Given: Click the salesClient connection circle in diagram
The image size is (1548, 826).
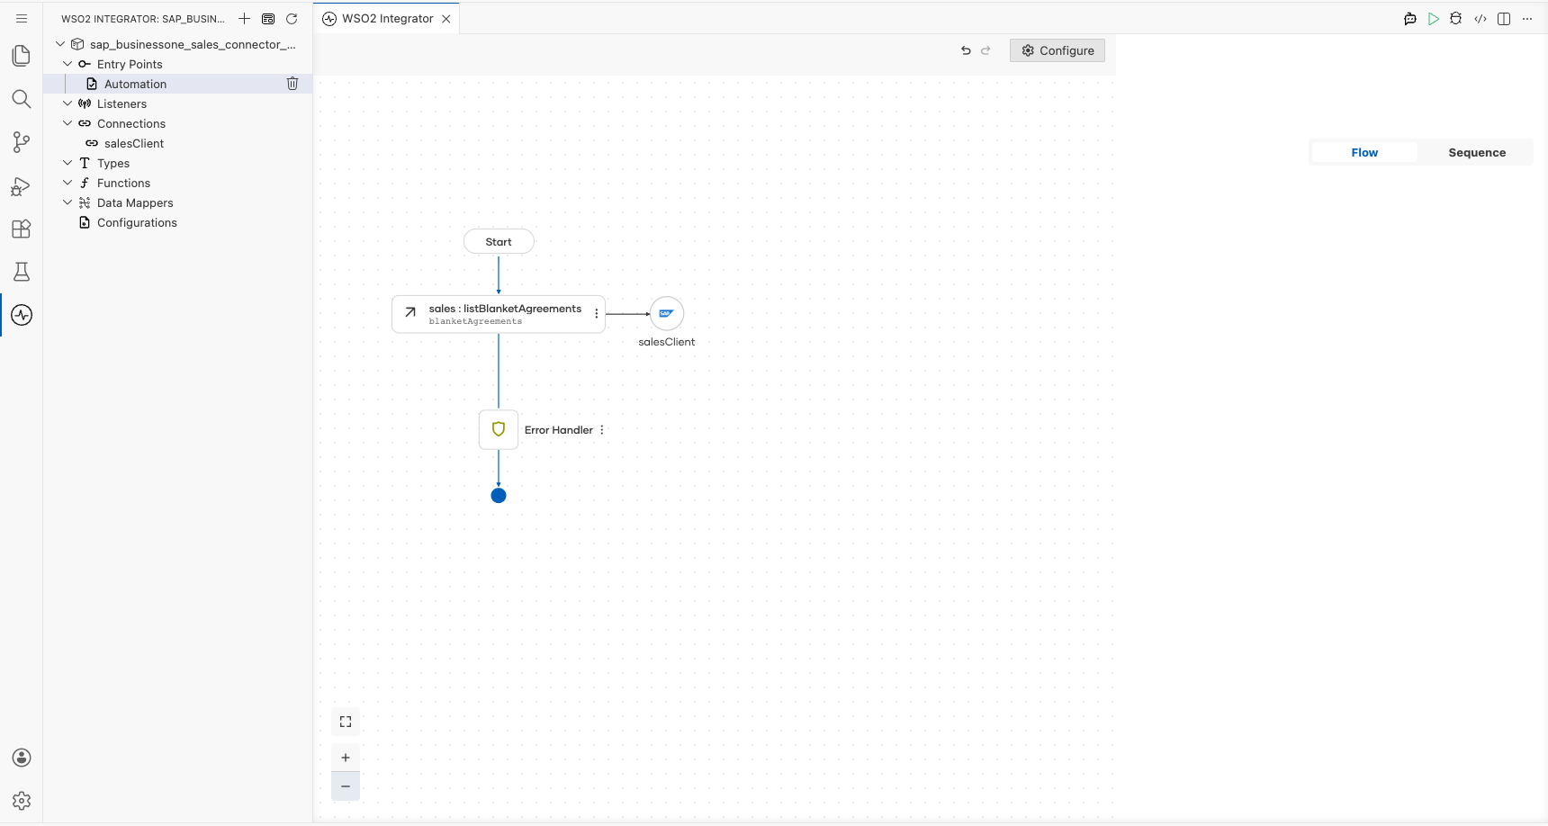Looking at the screenshot, I should [667, 314].
